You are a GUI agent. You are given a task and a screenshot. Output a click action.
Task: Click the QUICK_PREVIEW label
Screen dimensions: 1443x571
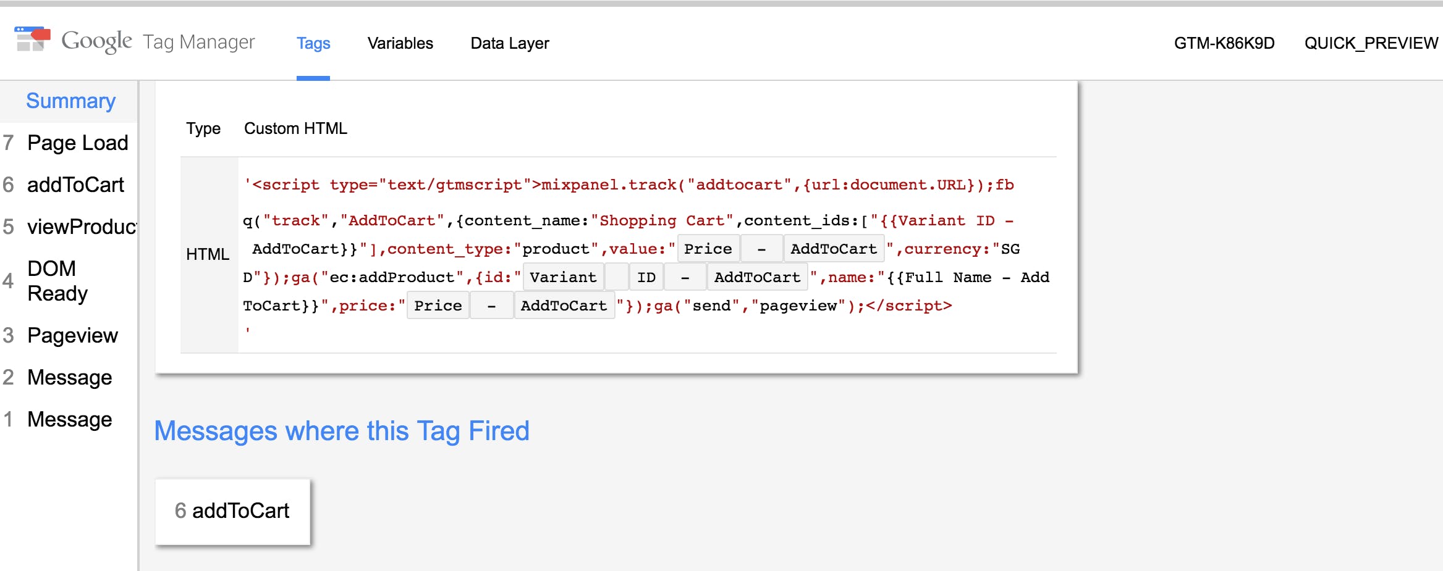click(1371, 43)
